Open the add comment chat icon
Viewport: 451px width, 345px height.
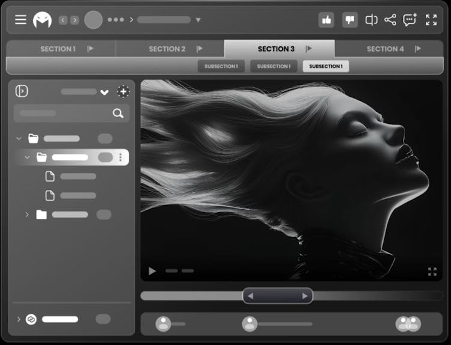pos(410,20)
